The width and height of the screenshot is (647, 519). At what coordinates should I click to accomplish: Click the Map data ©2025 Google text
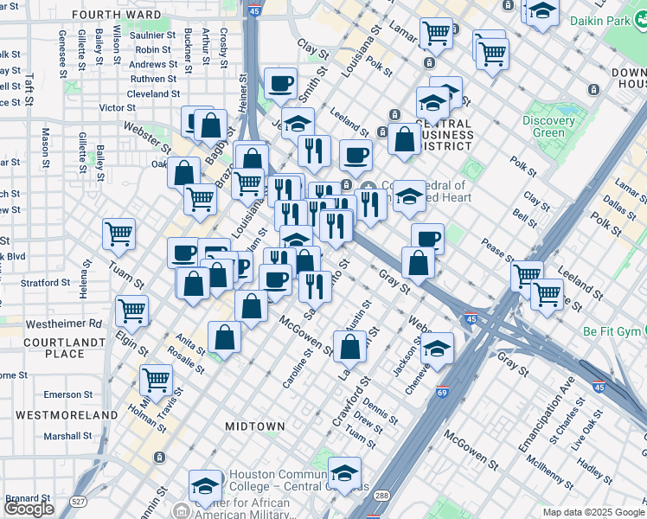[x=593, y=512]
